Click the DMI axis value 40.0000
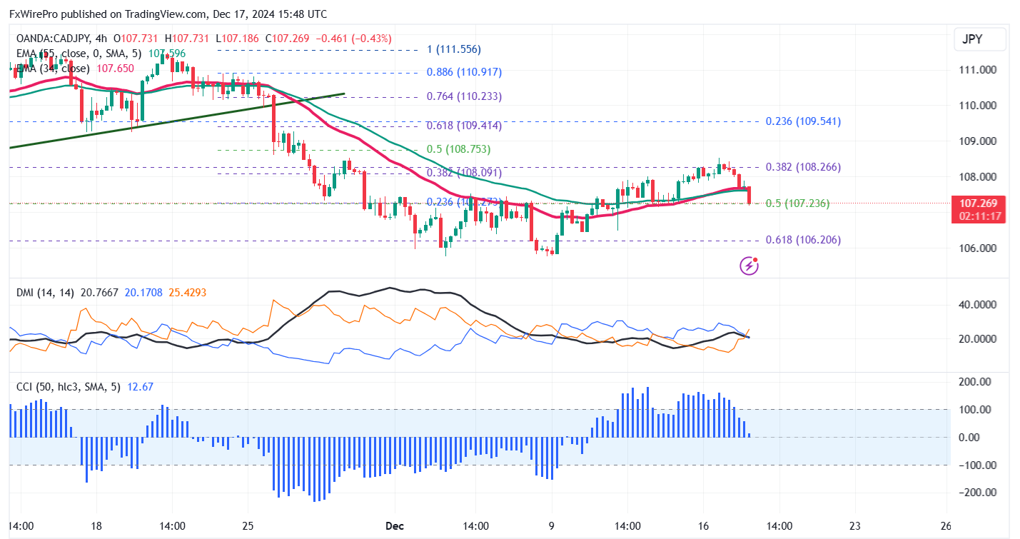This screenshot has height=539, width=1020. pos(977,305)
